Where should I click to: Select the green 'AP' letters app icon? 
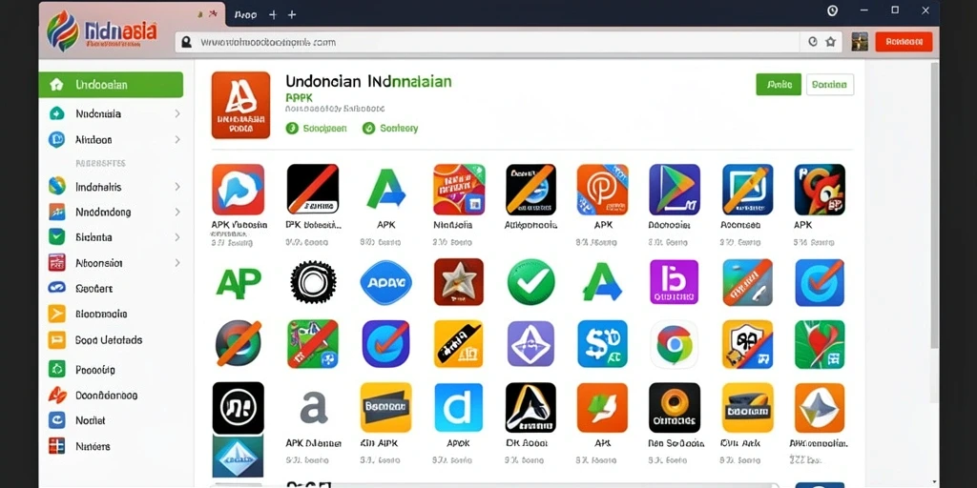(238, 282)
